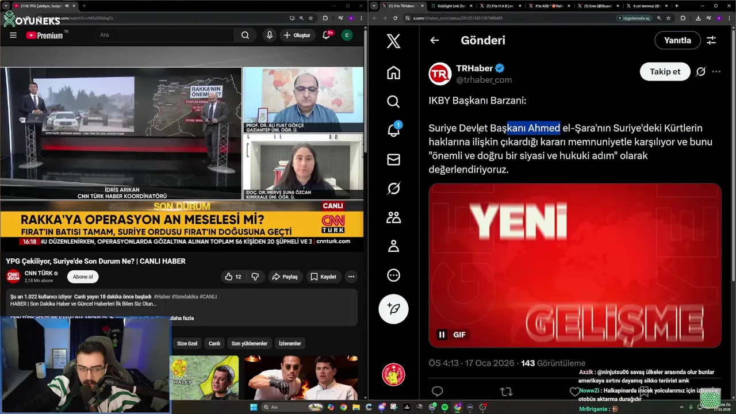The width and height of the screenshot is (736, 414).
Task: Open X profile person icon
Action: [x=393, y=246]
